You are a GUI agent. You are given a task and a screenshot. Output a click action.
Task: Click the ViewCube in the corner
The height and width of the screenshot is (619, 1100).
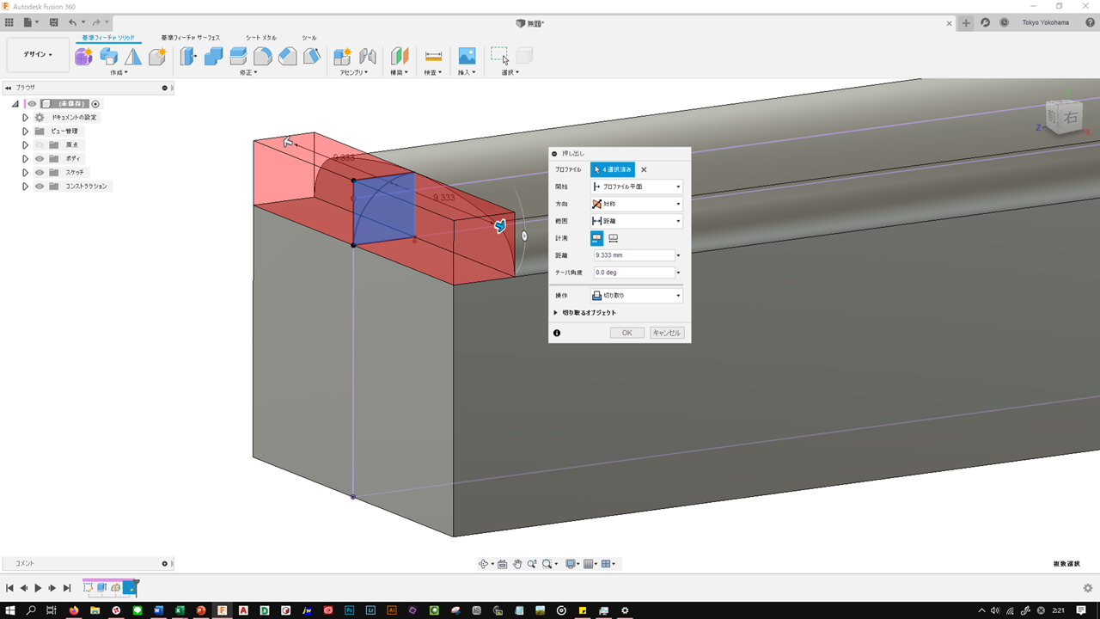coord(1064,118)
